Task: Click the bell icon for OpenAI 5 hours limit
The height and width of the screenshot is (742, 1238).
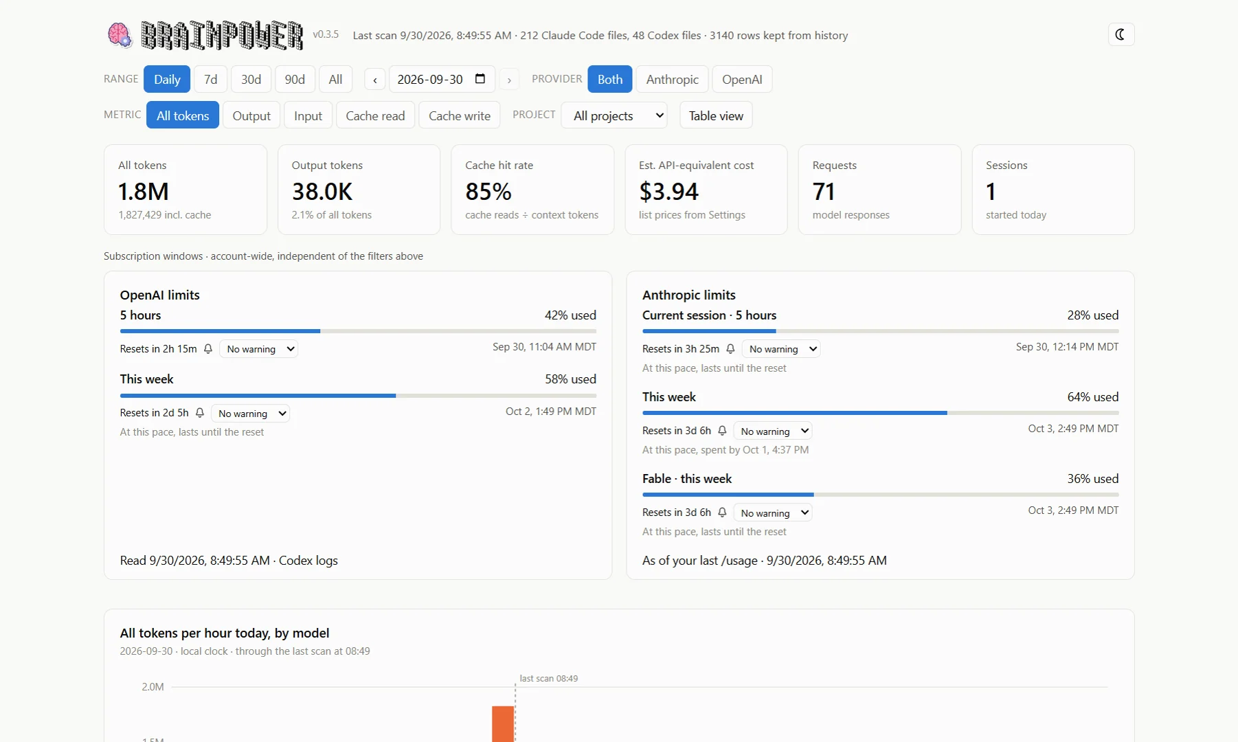Action: tap(208, 349)
